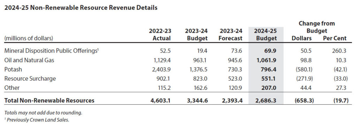This screenshot has width=357, height=126.
Task: Select the 2022-23 Actual column header
Action: (x=160, y=34)
